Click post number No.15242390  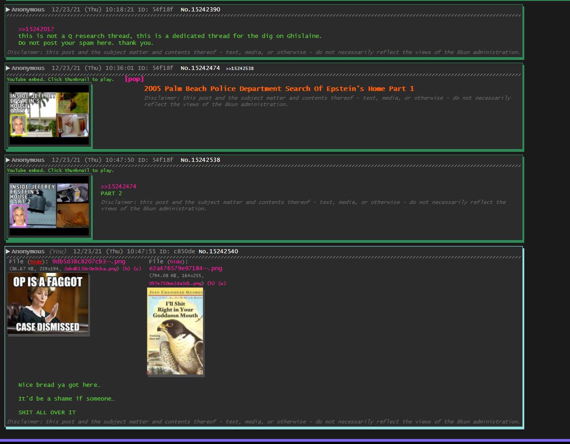tap(200, 10)
